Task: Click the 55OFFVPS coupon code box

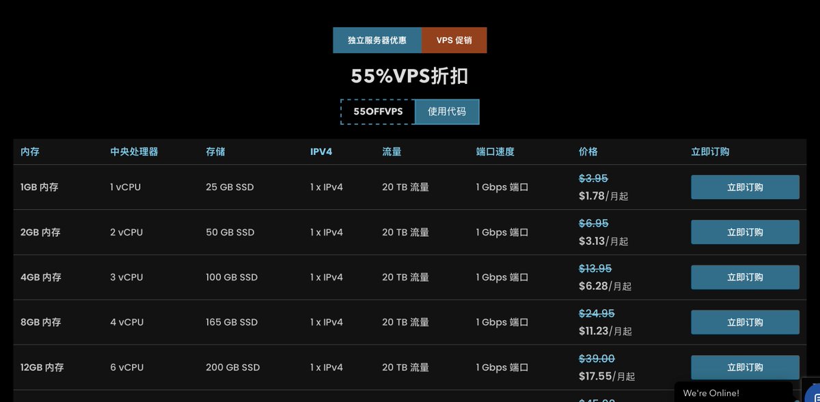Action: click(x=378, y=111)
